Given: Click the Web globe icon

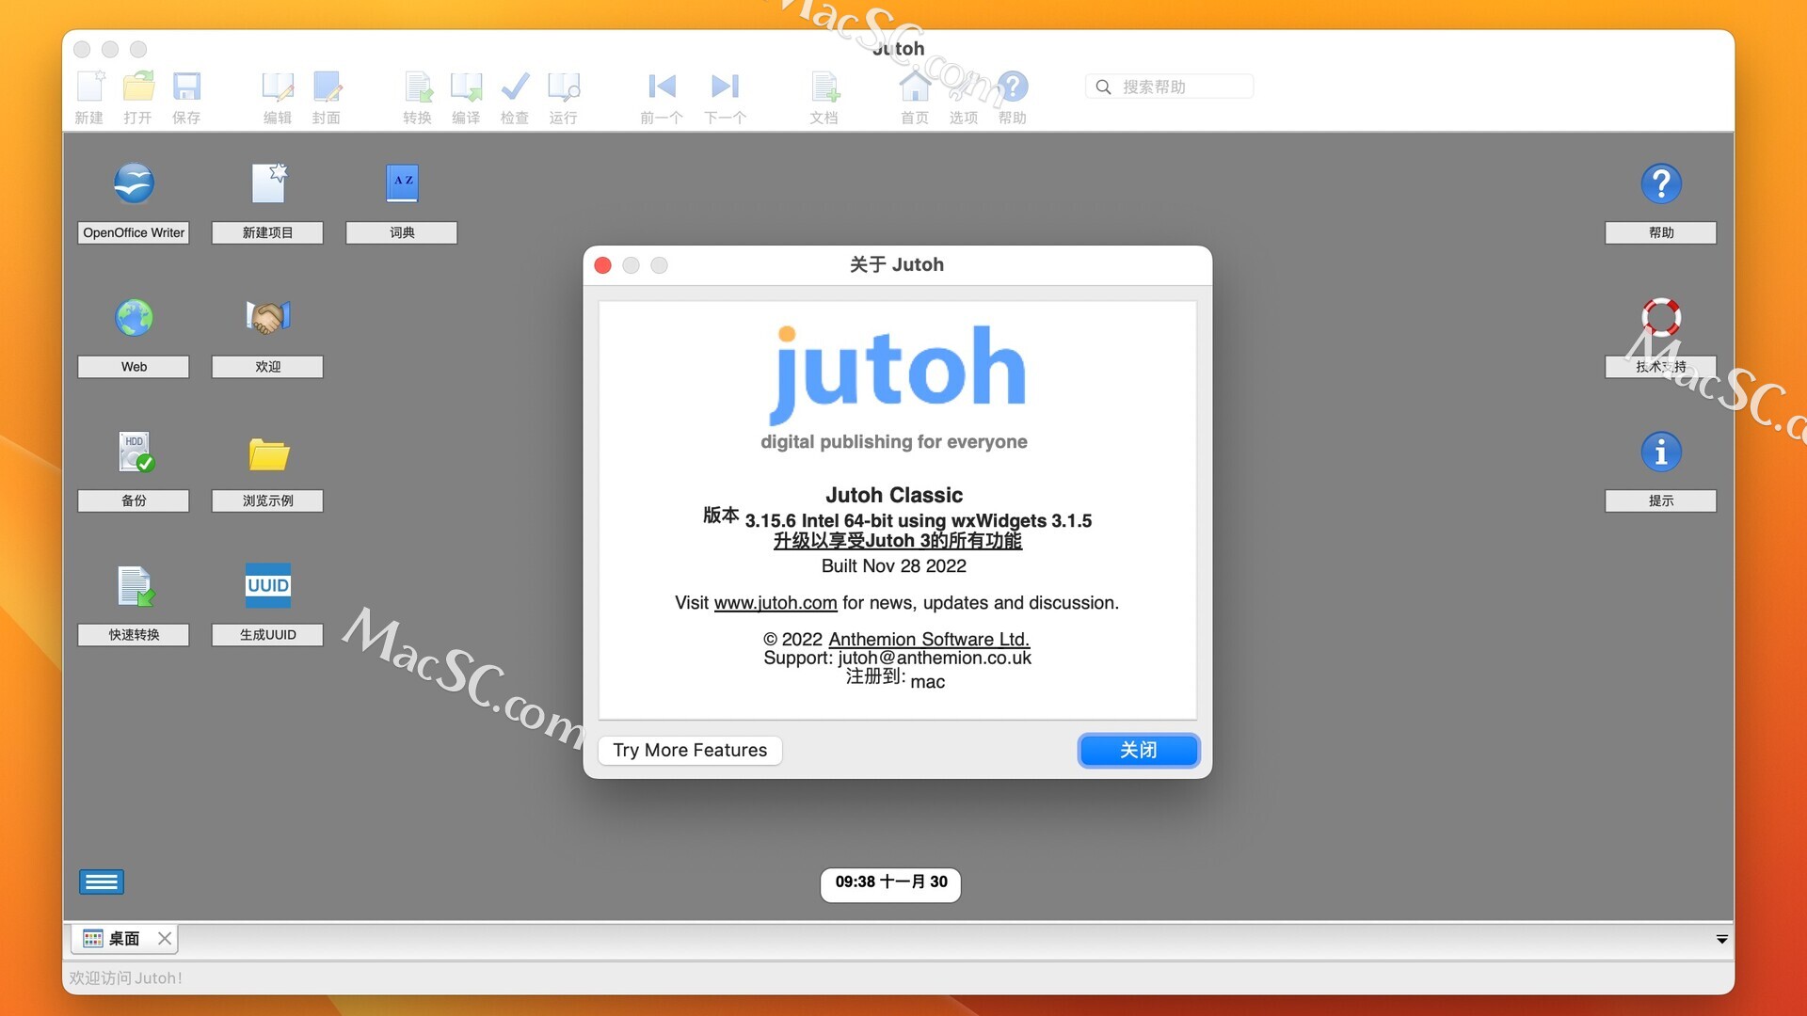Looking at the screenshot, I should 134,317.
